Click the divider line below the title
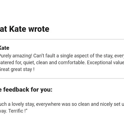Viewport: 124px width, 124px height. tap(62, 39)
